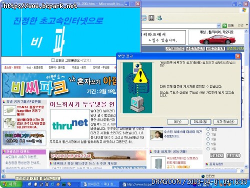Image resolution: width=250 pixels, height=188 pixels.
Task: Open the 인터넷·무선랜 navigation menu
Action: 101,67
